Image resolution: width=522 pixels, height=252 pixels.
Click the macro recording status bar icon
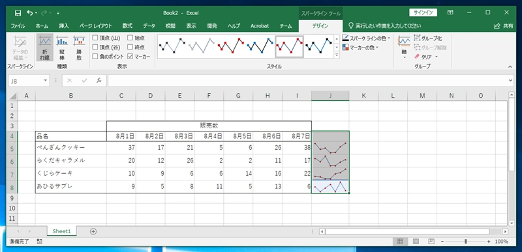39,242
